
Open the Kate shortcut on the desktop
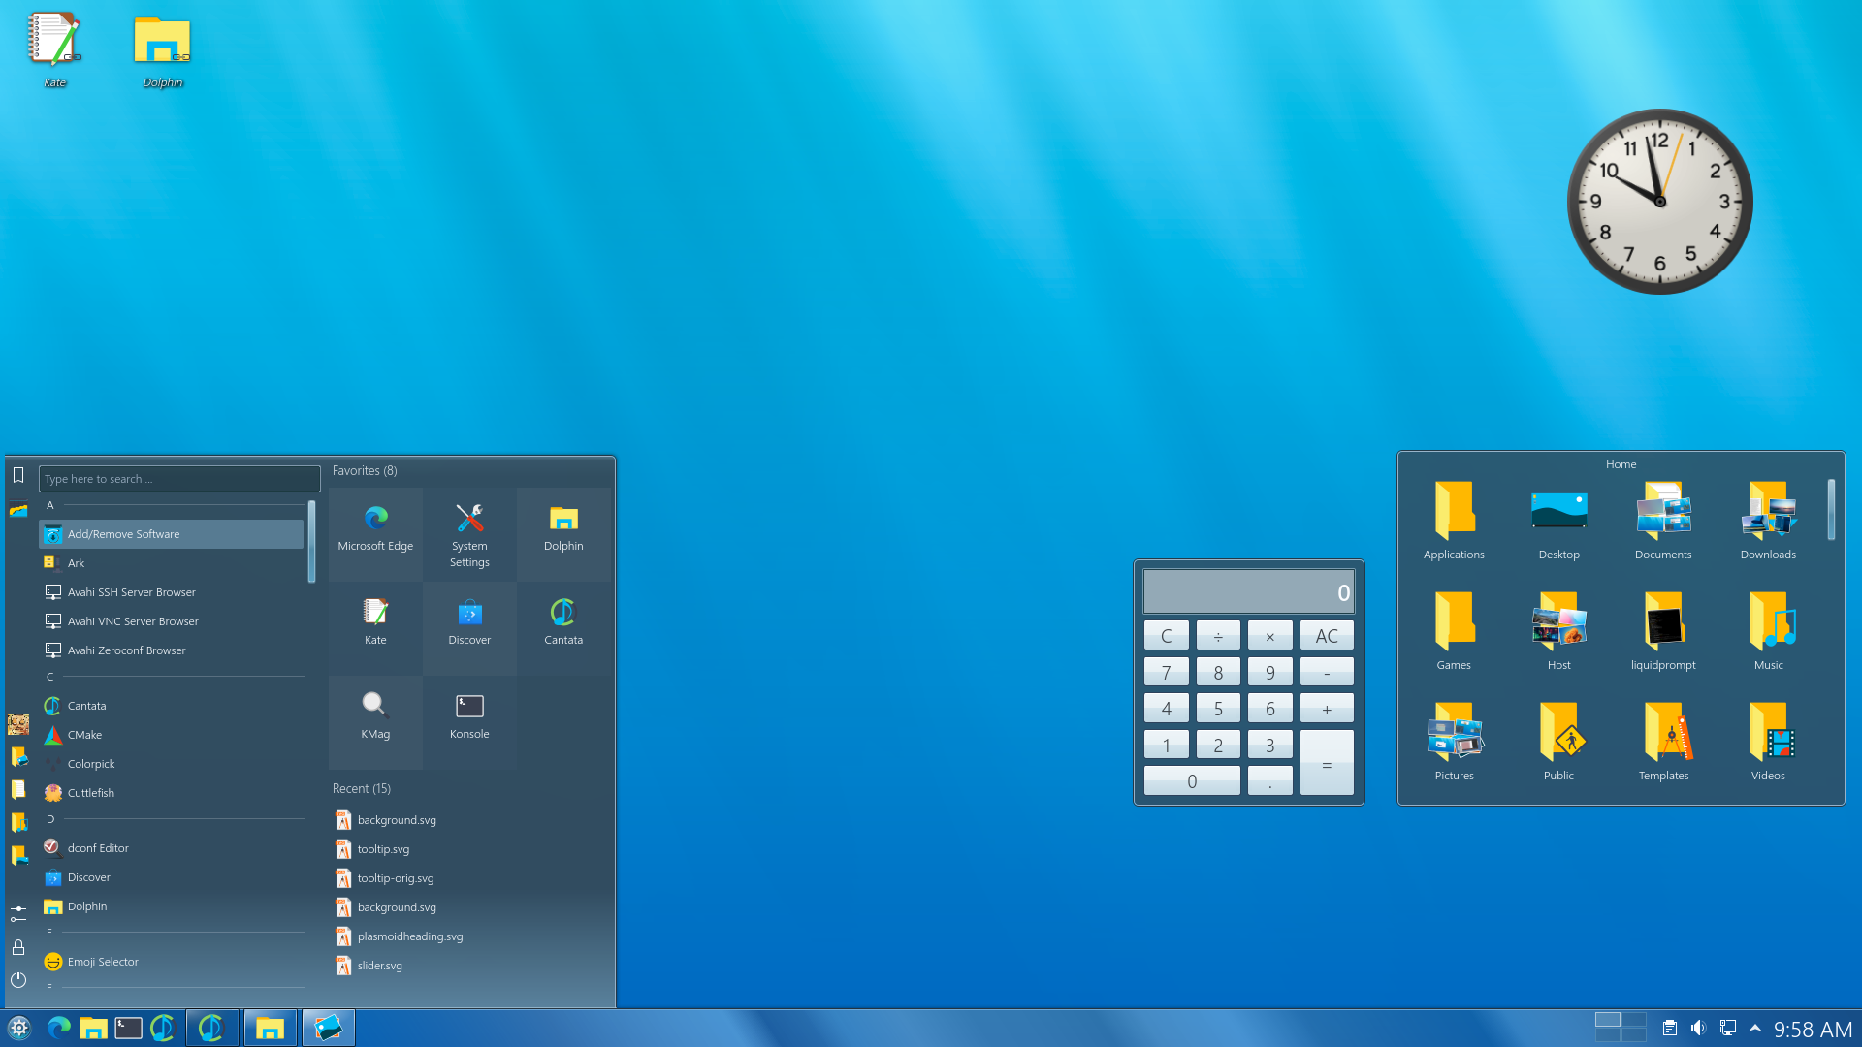pos(55,48)
